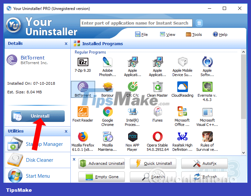Click the Uninstall button for BitTorrent
The image size is (251, 196).
click(38, 116)
